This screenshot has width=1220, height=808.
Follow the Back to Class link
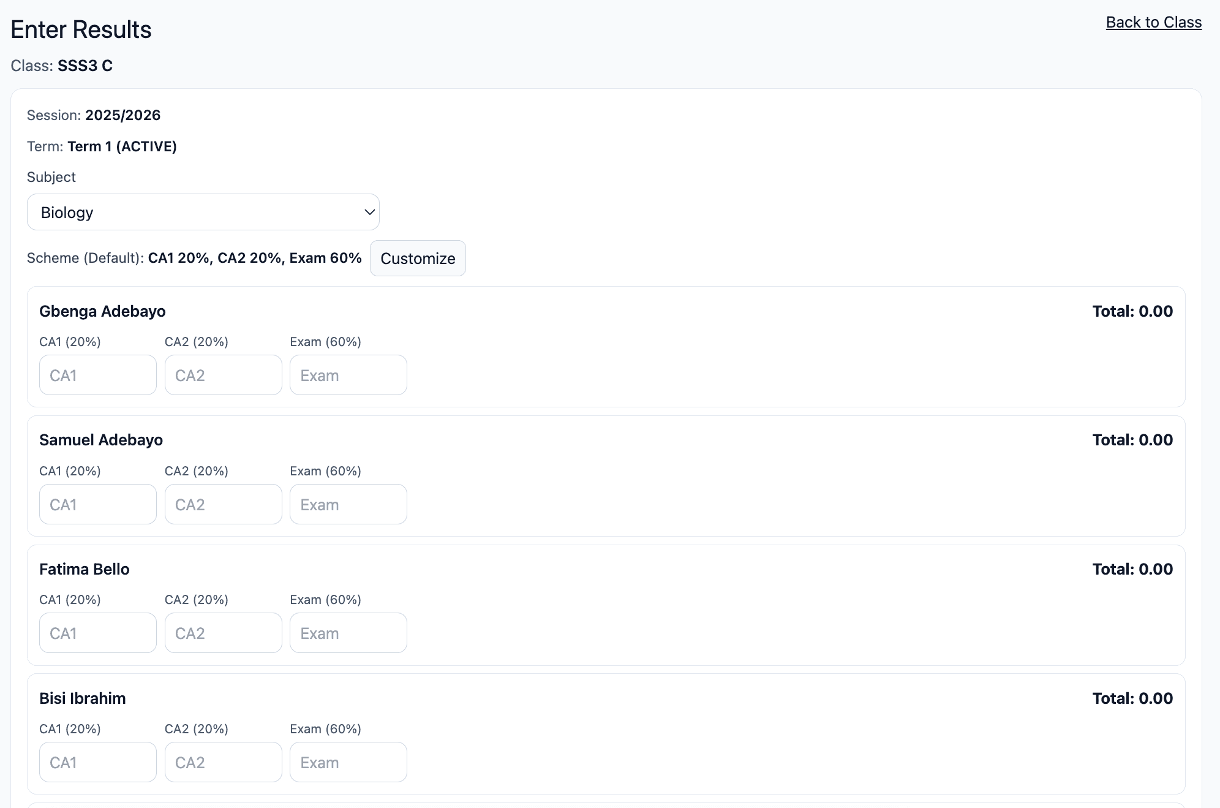pos(1153,22)
